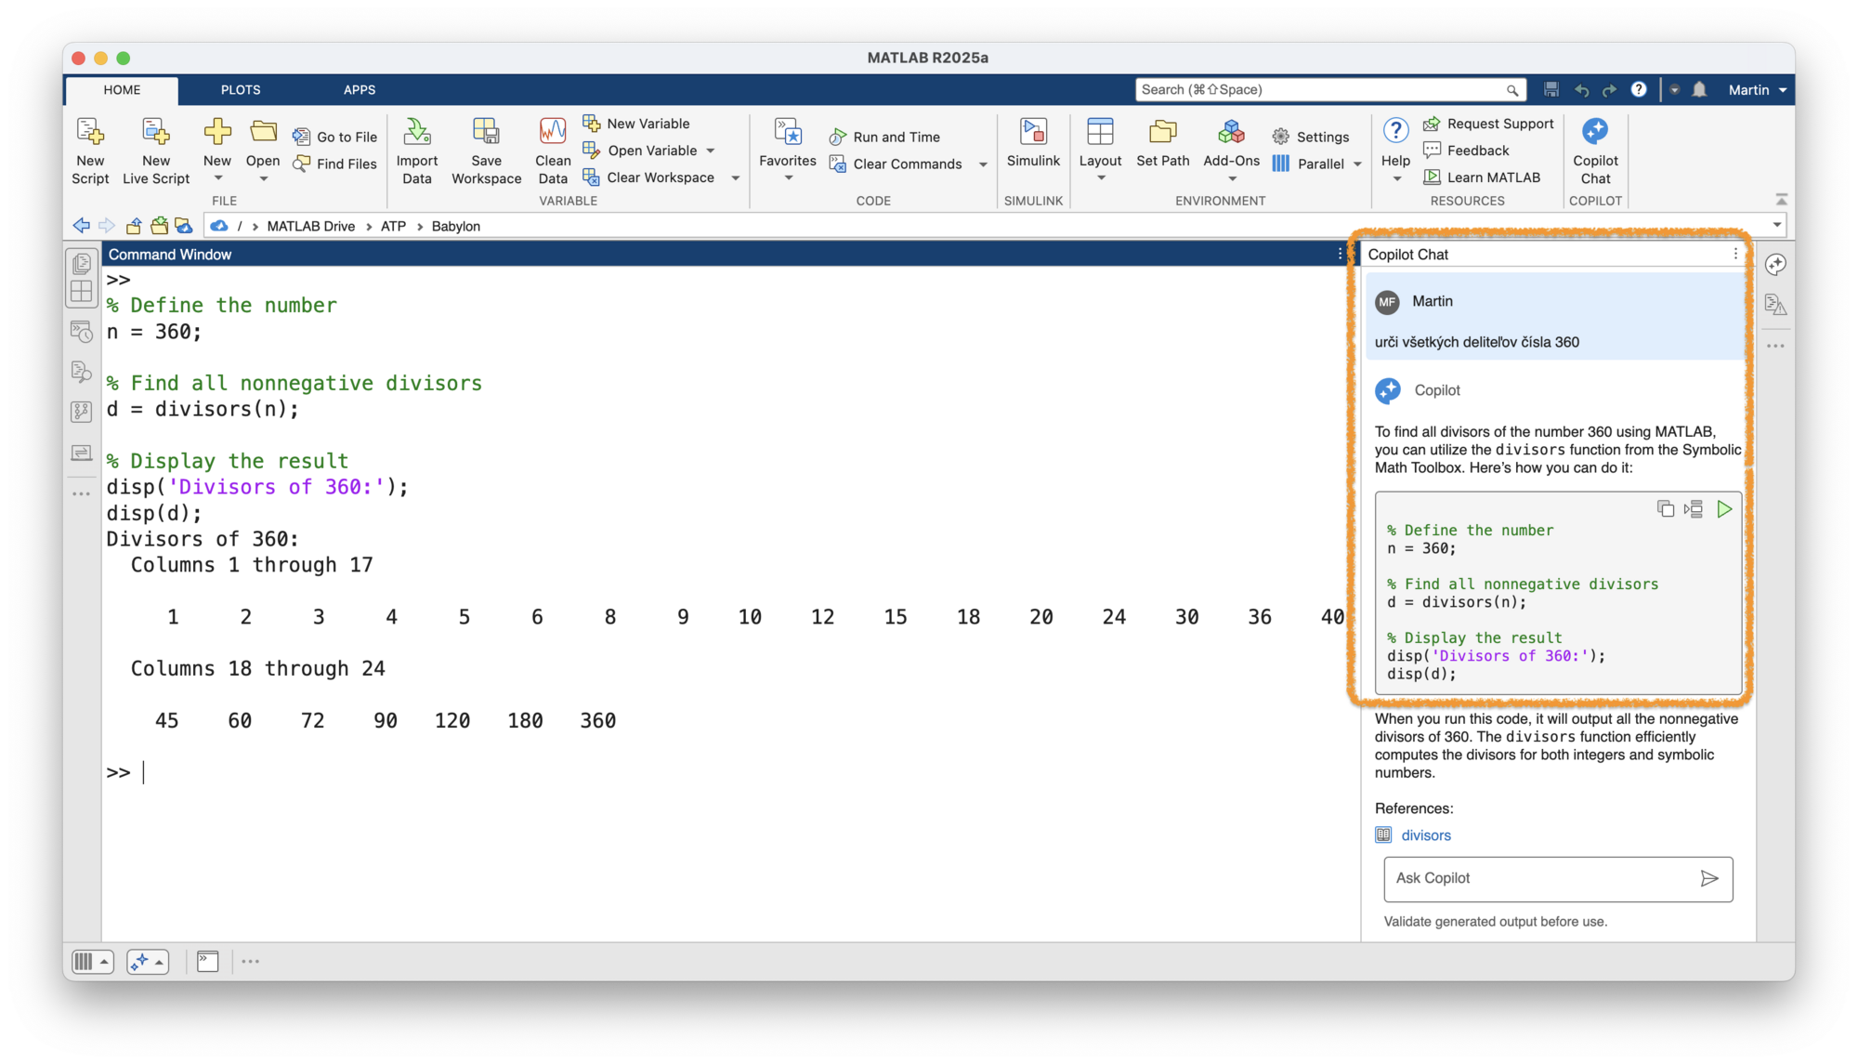Select ATP in the folder path

coord(393,226)
